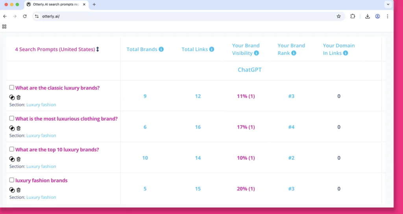Show info for Your Brand Visibility
The width and height of the screenshot is (403, 214).
tap(256, 53)
